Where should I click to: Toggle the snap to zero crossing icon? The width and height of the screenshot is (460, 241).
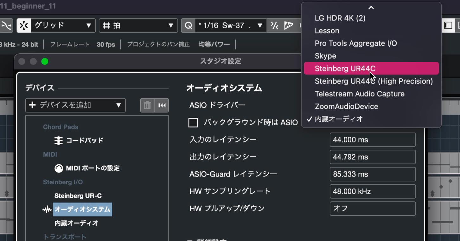pos(6,26)
